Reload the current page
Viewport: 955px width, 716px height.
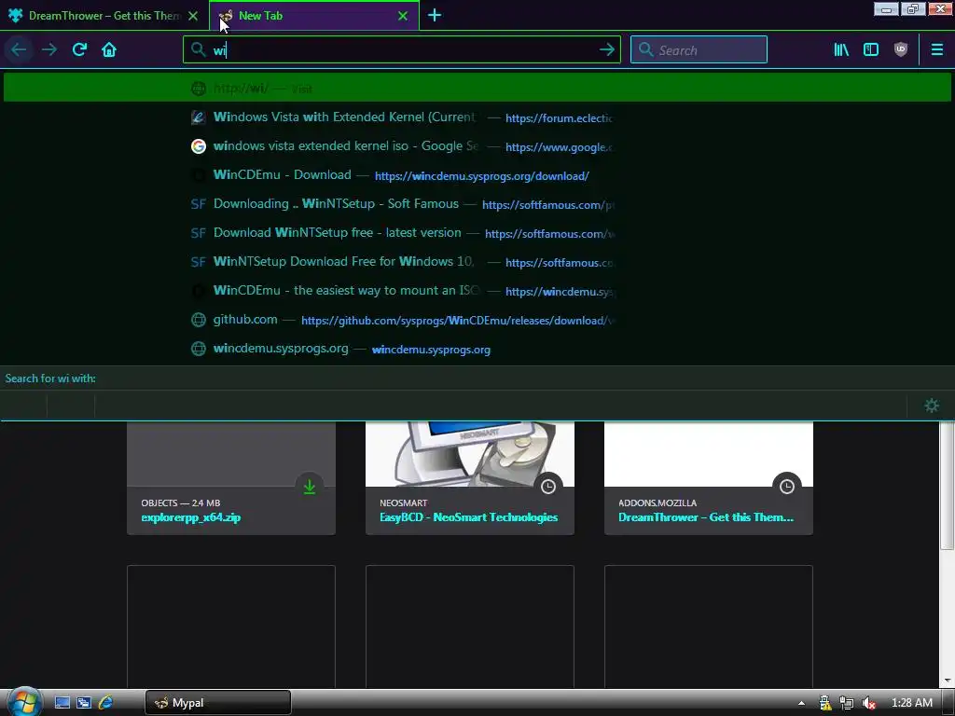point(79,50)
